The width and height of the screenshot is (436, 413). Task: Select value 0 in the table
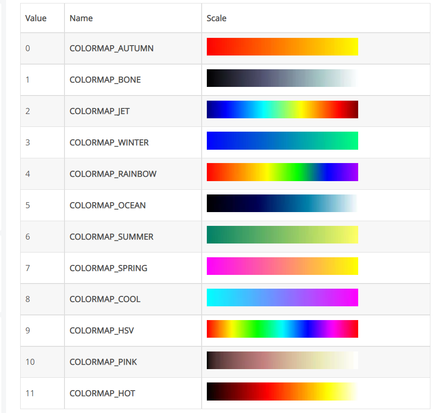[28, 49]
